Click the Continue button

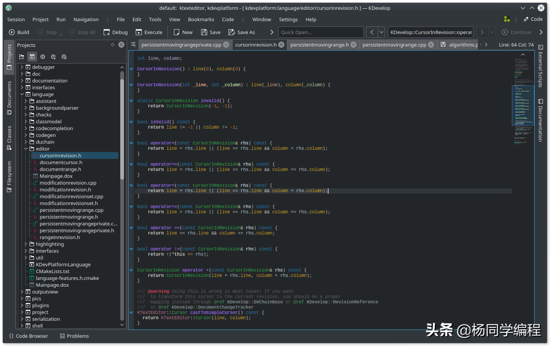515,32
